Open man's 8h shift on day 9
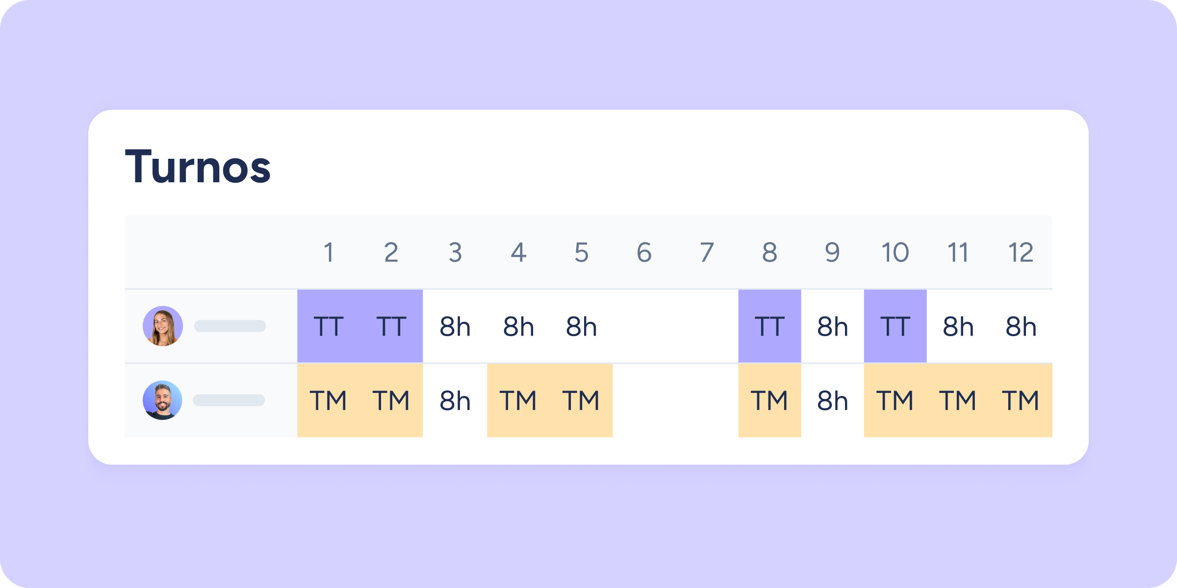Screen dimensions: 1177x588 tap(832, 400)
